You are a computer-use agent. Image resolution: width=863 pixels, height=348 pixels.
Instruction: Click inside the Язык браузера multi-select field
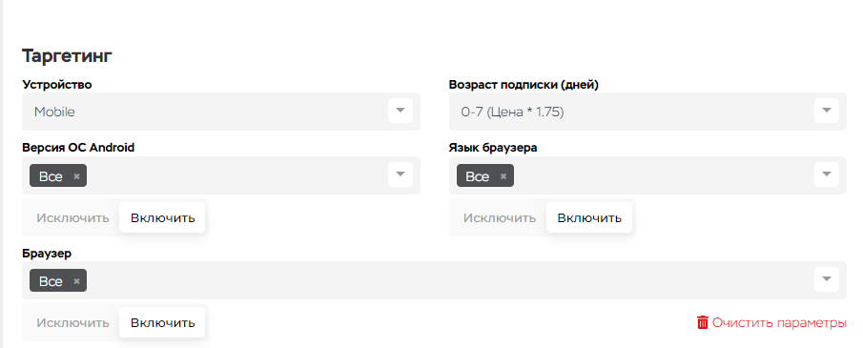(647, 175)
